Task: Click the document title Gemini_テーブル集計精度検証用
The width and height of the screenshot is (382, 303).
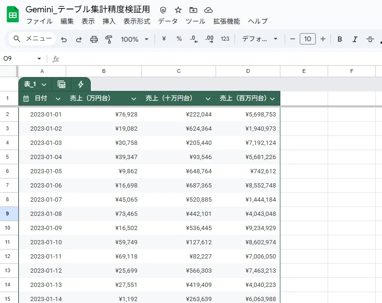Action: pyautogui.click(x=88, y=9)
